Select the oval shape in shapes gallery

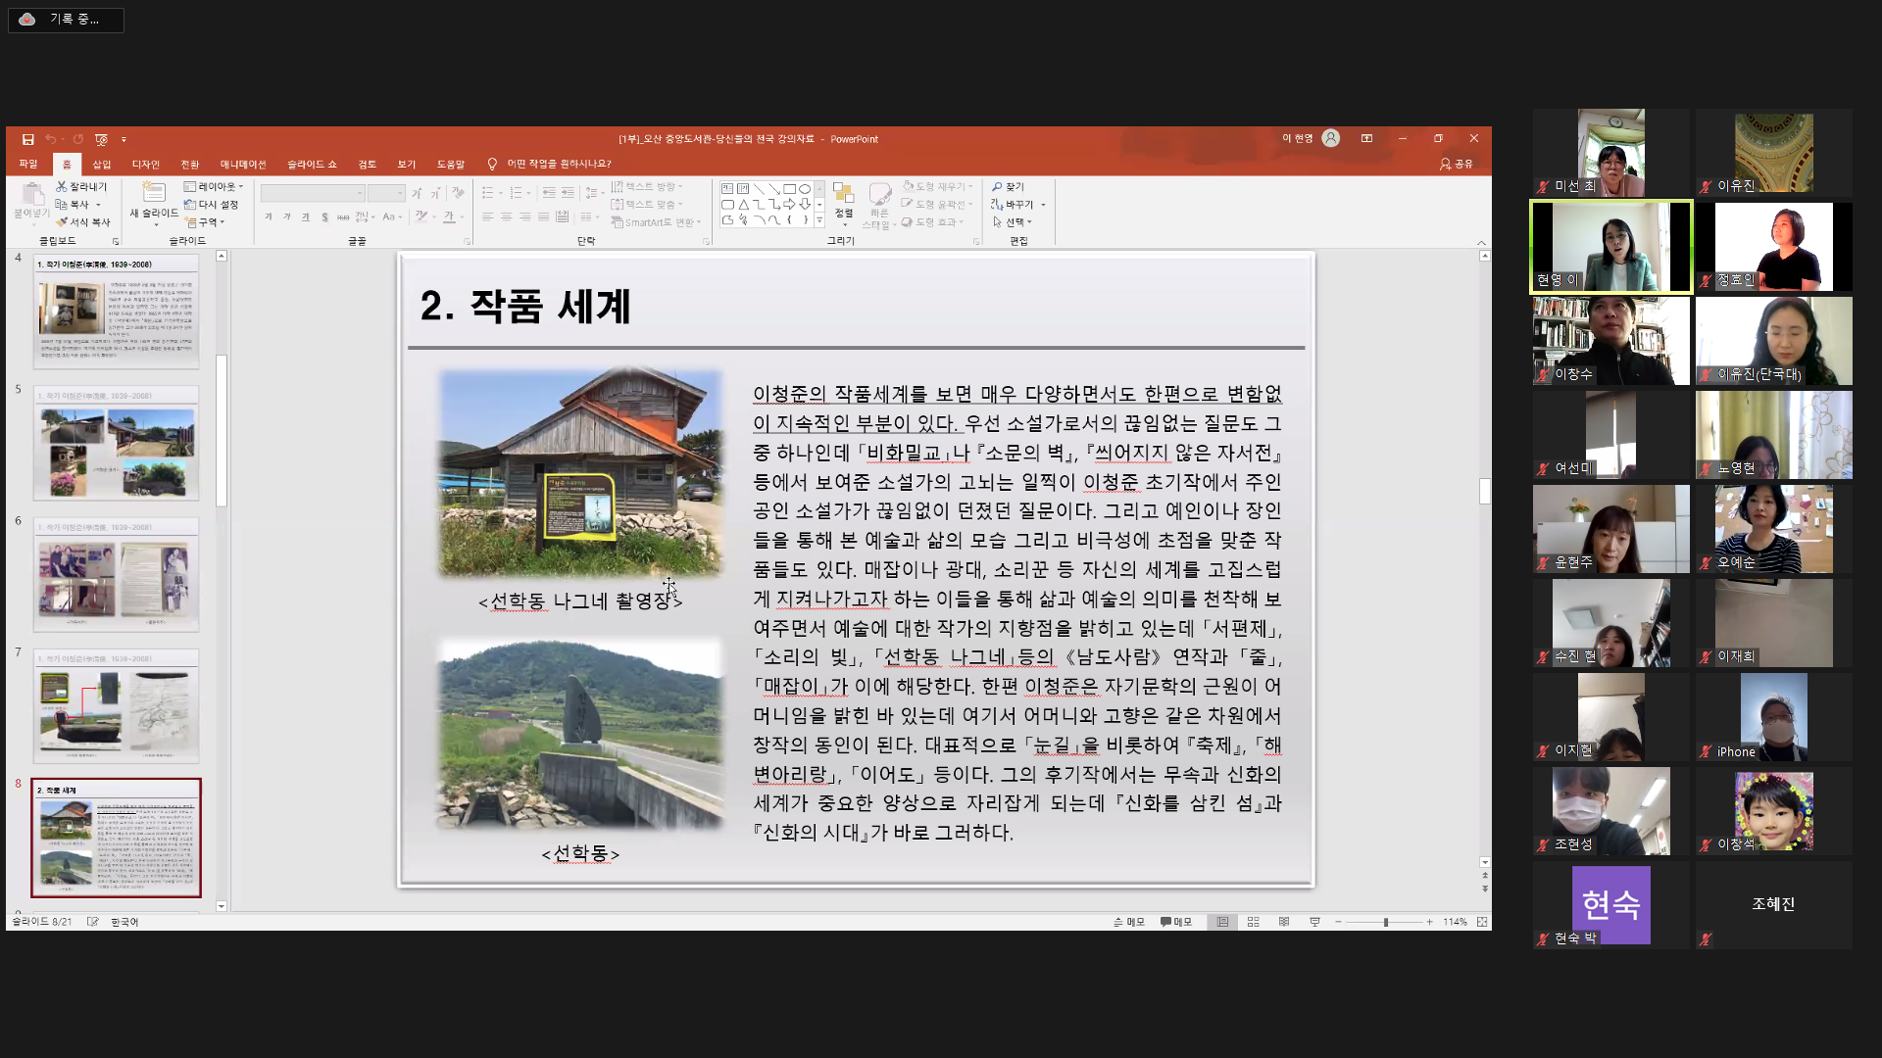click(x=805, y=188)
